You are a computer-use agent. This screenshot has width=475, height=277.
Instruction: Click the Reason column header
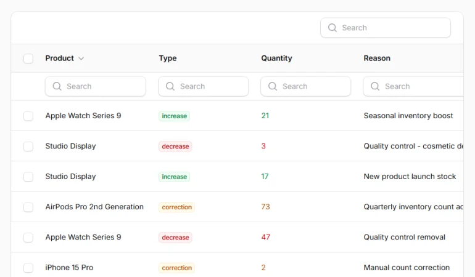tap(377, 58)
